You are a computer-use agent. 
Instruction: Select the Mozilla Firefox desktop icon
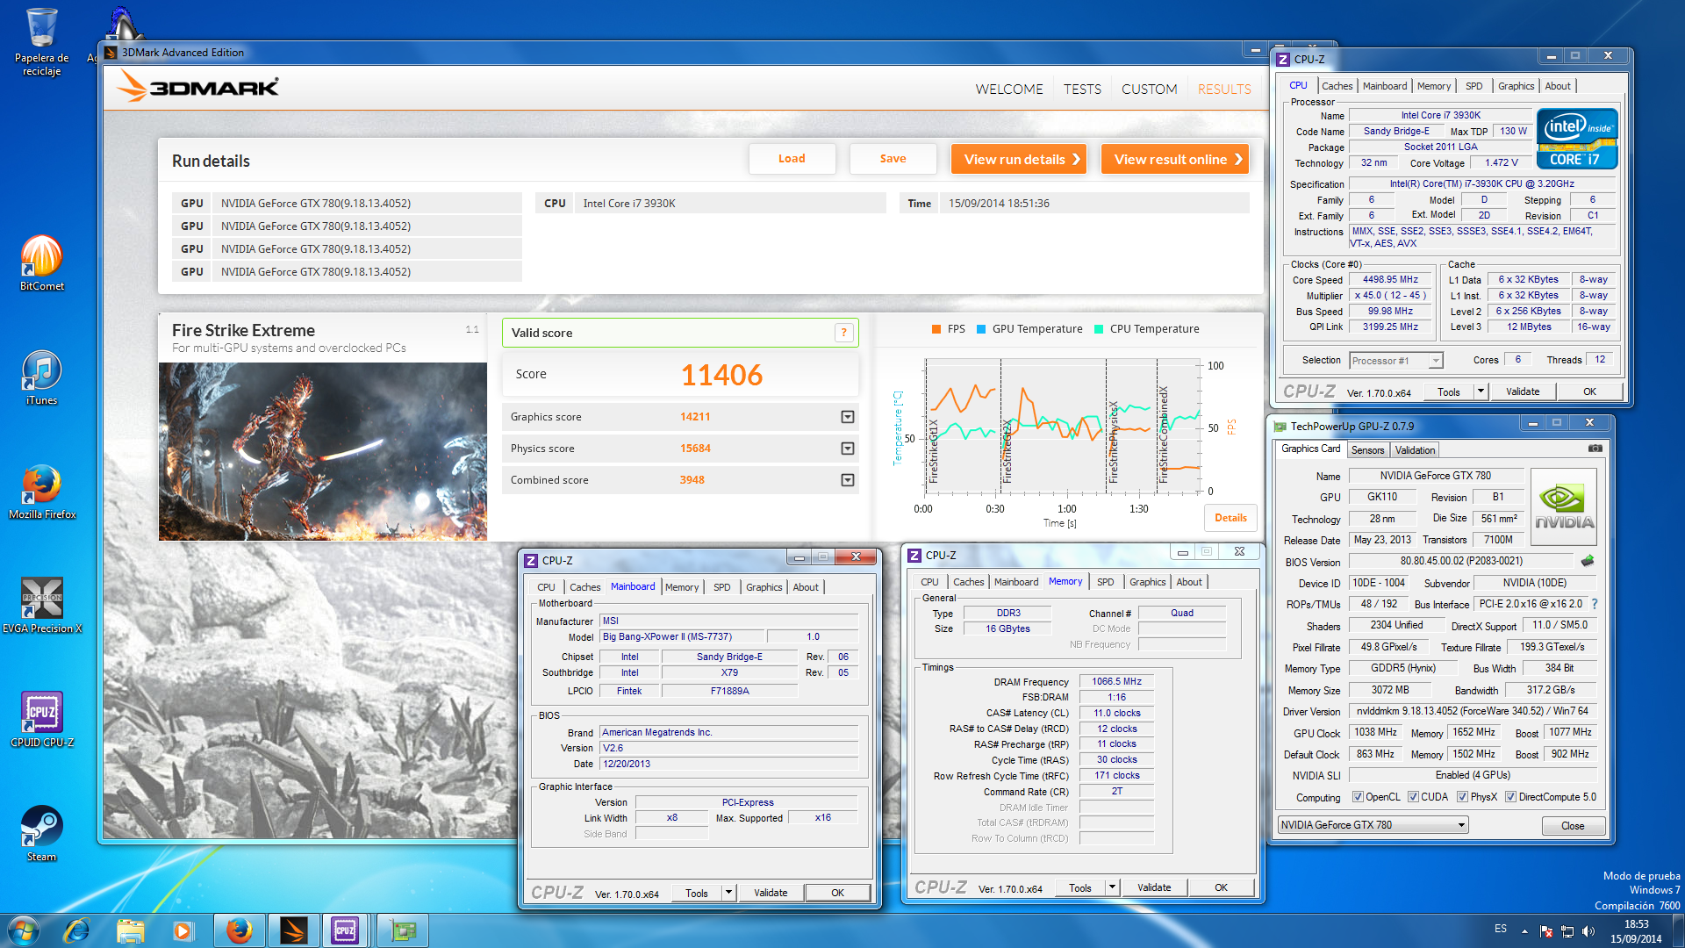click(x=41, y=492)
